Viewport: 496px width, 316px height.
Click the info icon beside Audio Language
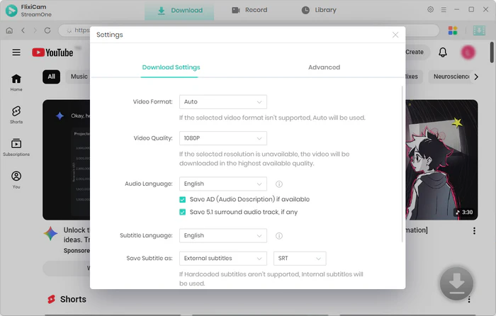click(279, 184)
